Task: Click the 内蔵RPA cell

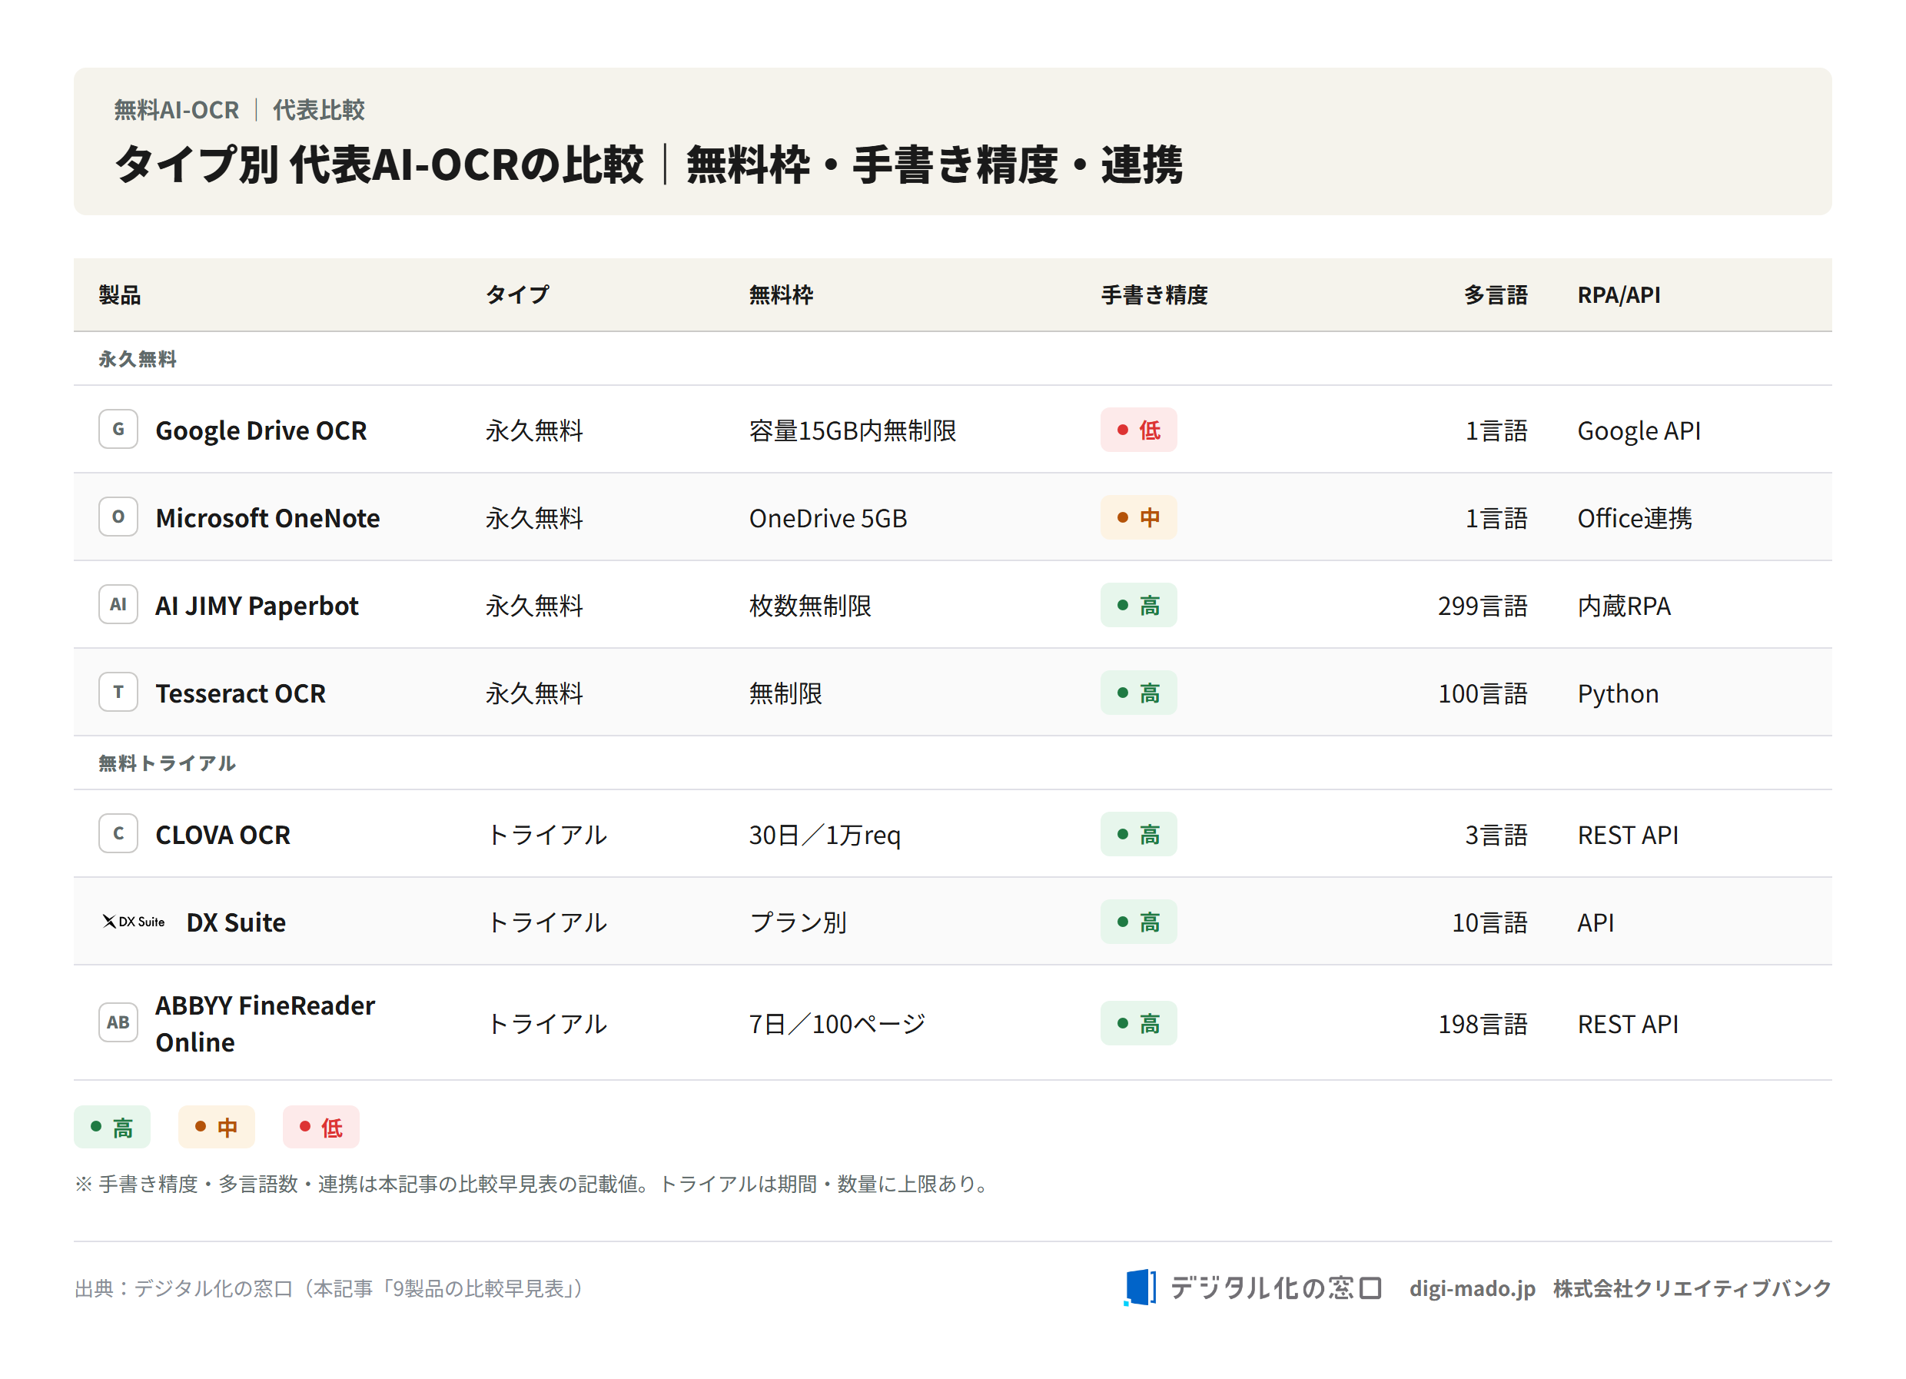Action: (x=1624, y=605)
